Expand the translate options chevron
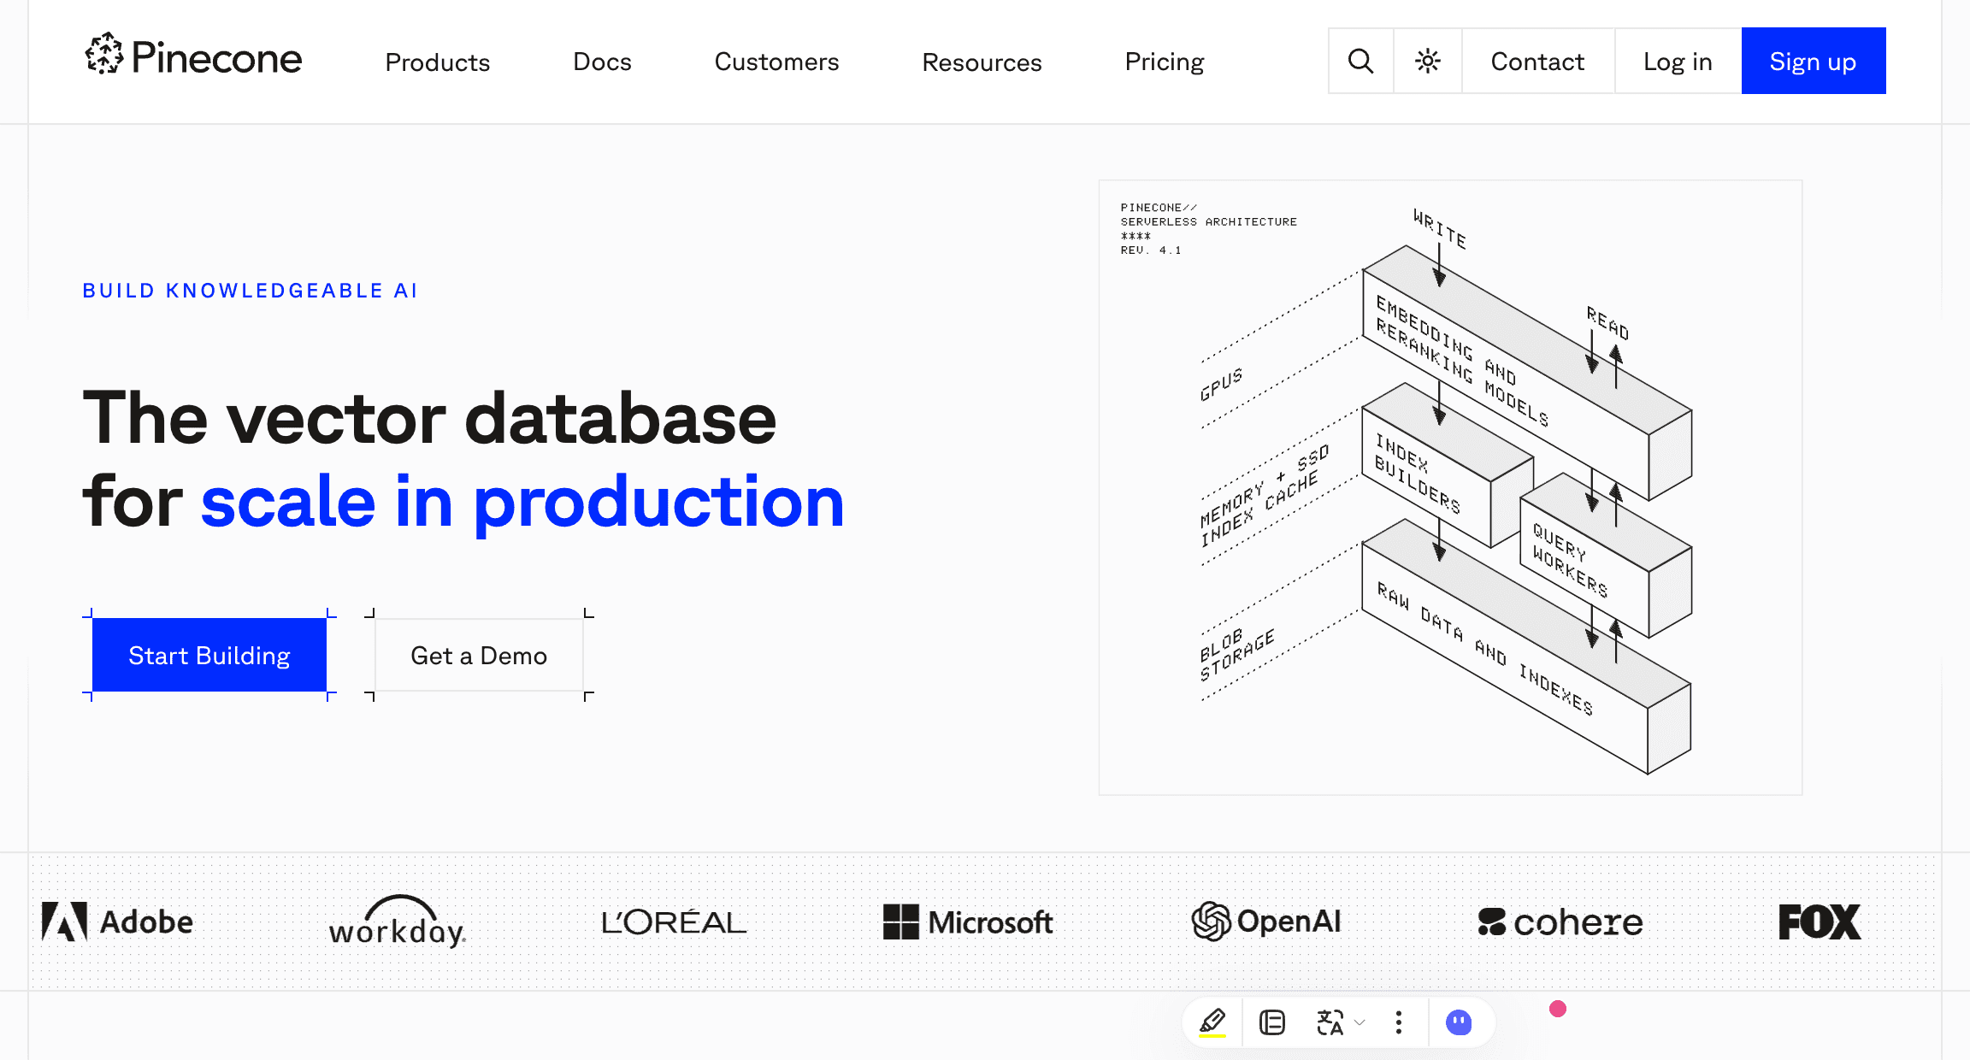The height and width of the screenshot is (1060, 1970). tap(1360, 1022)
